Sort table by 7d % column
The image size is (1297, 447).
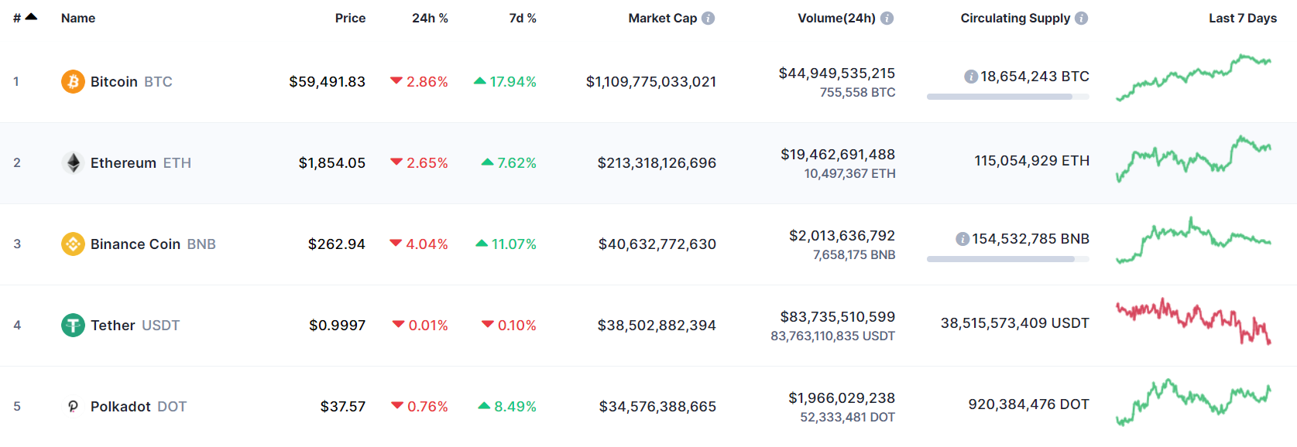coord(523,18)
